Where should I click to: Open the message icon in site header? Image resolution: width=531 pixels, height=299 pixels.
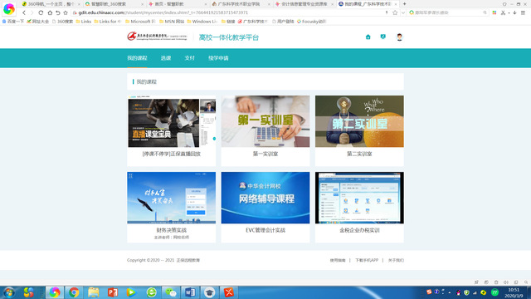(383, 37)
